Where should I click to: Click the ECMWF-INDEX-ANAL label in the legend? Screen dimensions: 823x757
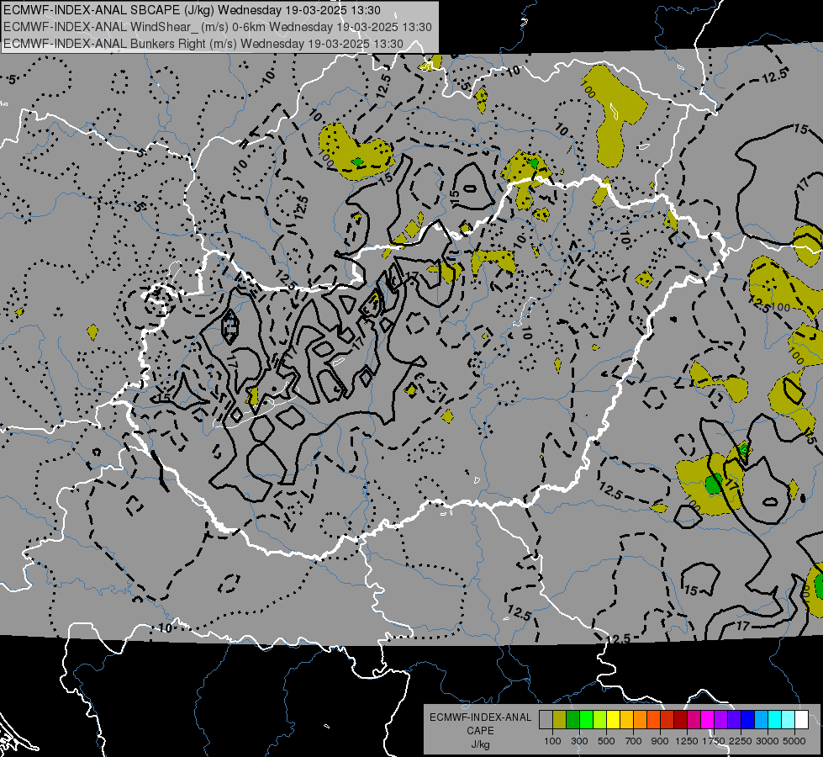click(x=480, y=717)
